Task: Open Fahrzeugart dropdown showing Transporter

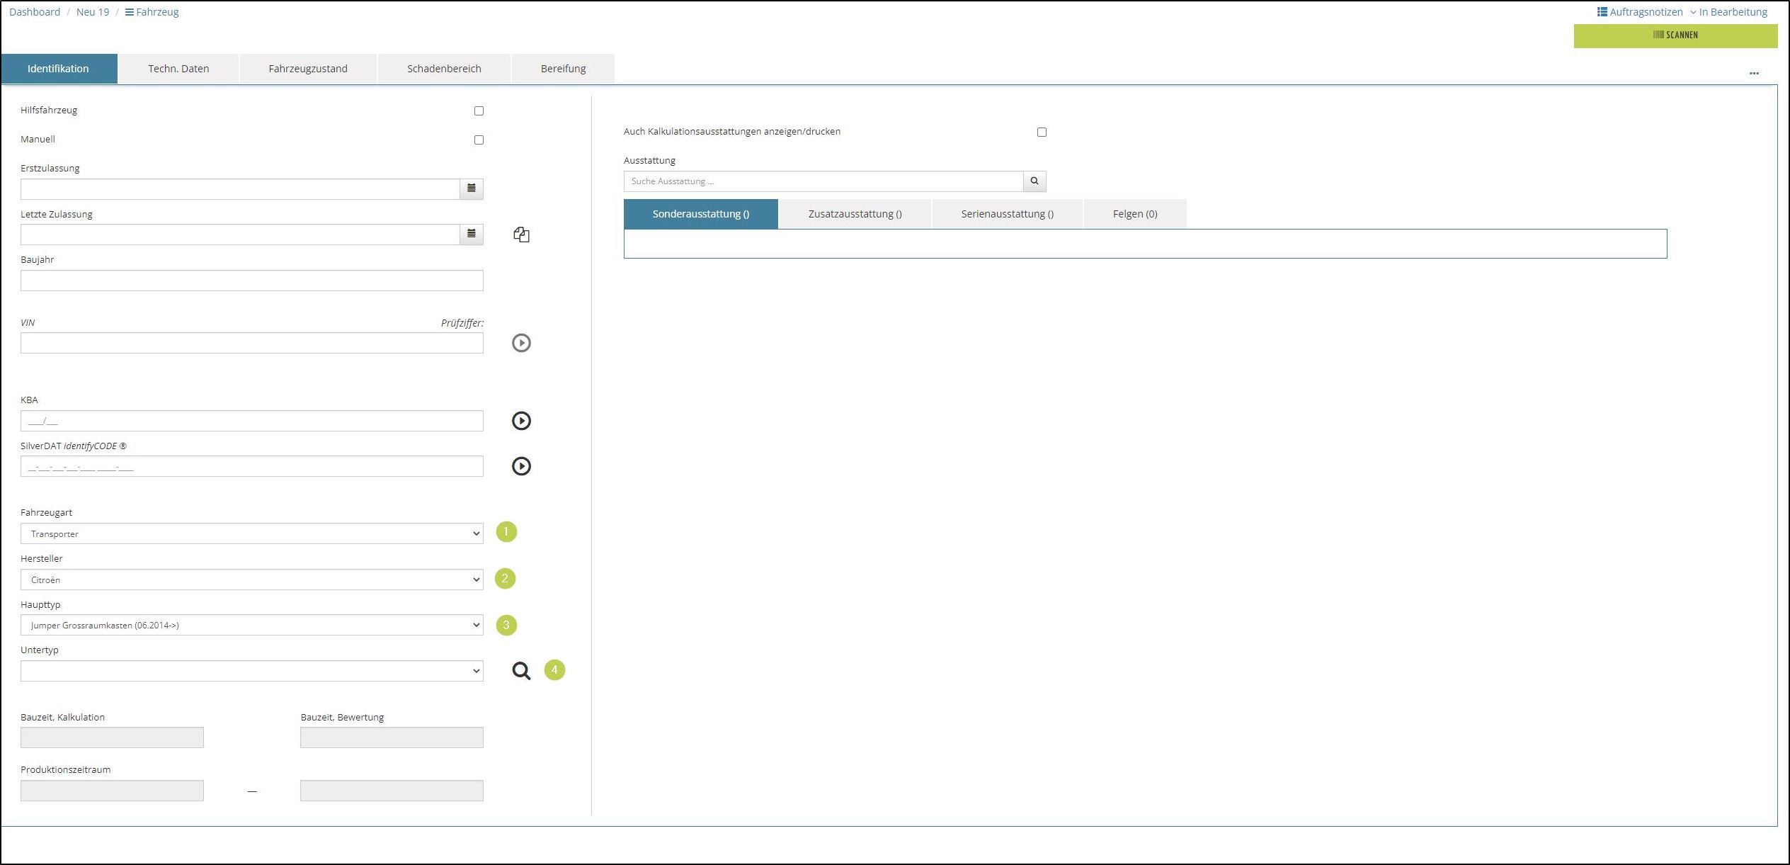Action: (251, 533)
